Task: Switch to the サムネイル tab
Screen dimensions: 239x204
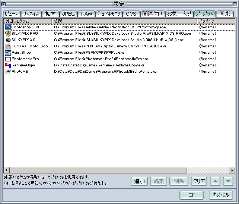Action: pyautogui.click(x=31, y=14)
